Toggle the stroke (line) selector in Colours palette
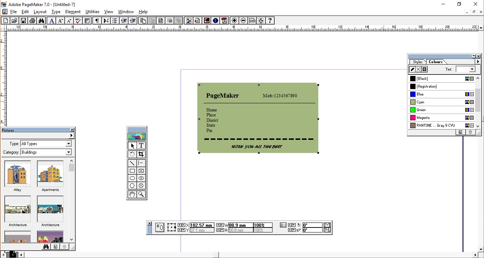This screenshot has height=258, width=484. 412,69
